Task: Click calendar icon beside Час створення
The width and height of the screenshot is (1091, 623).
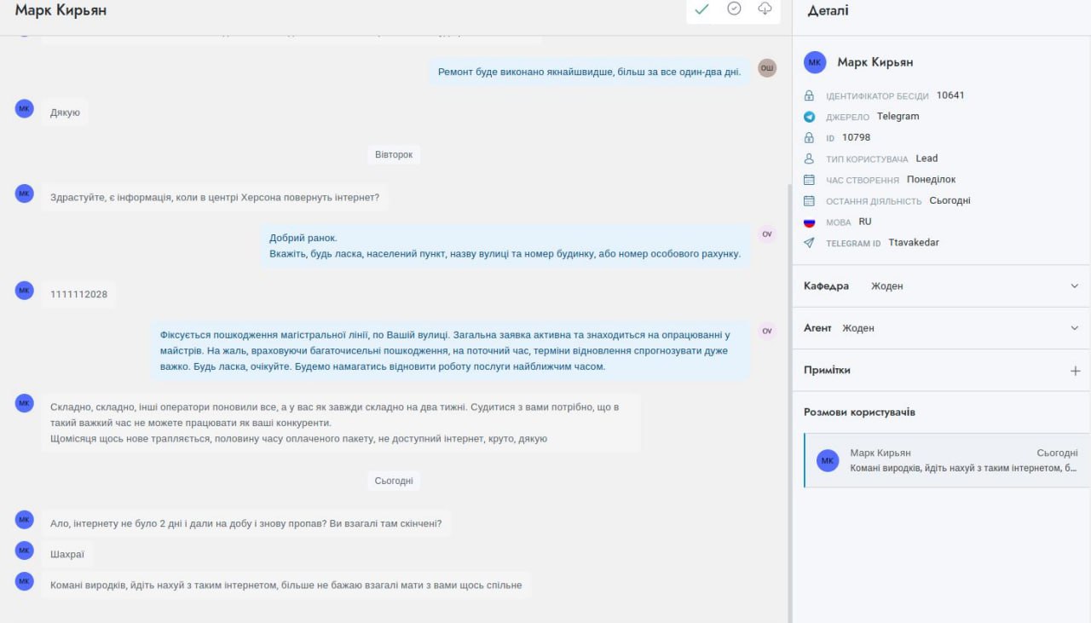Action: (x=810, y=180)
